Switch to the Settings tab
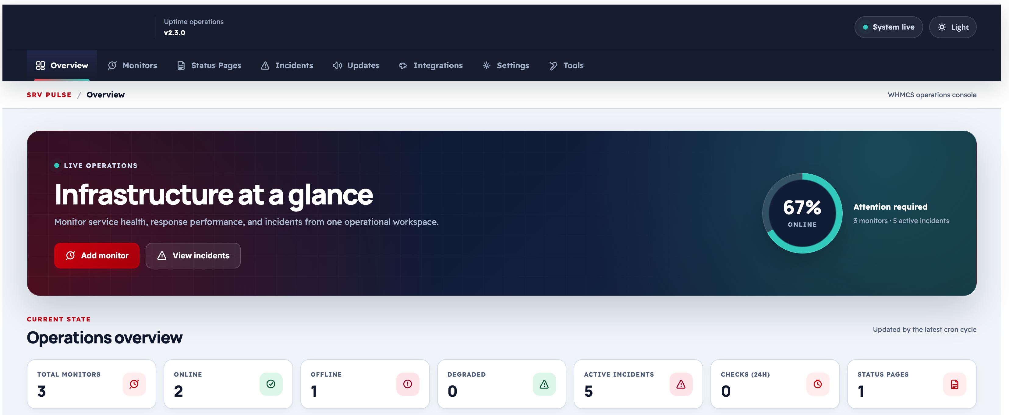This screenshot has width=1009, height=415. pos(506,66)
